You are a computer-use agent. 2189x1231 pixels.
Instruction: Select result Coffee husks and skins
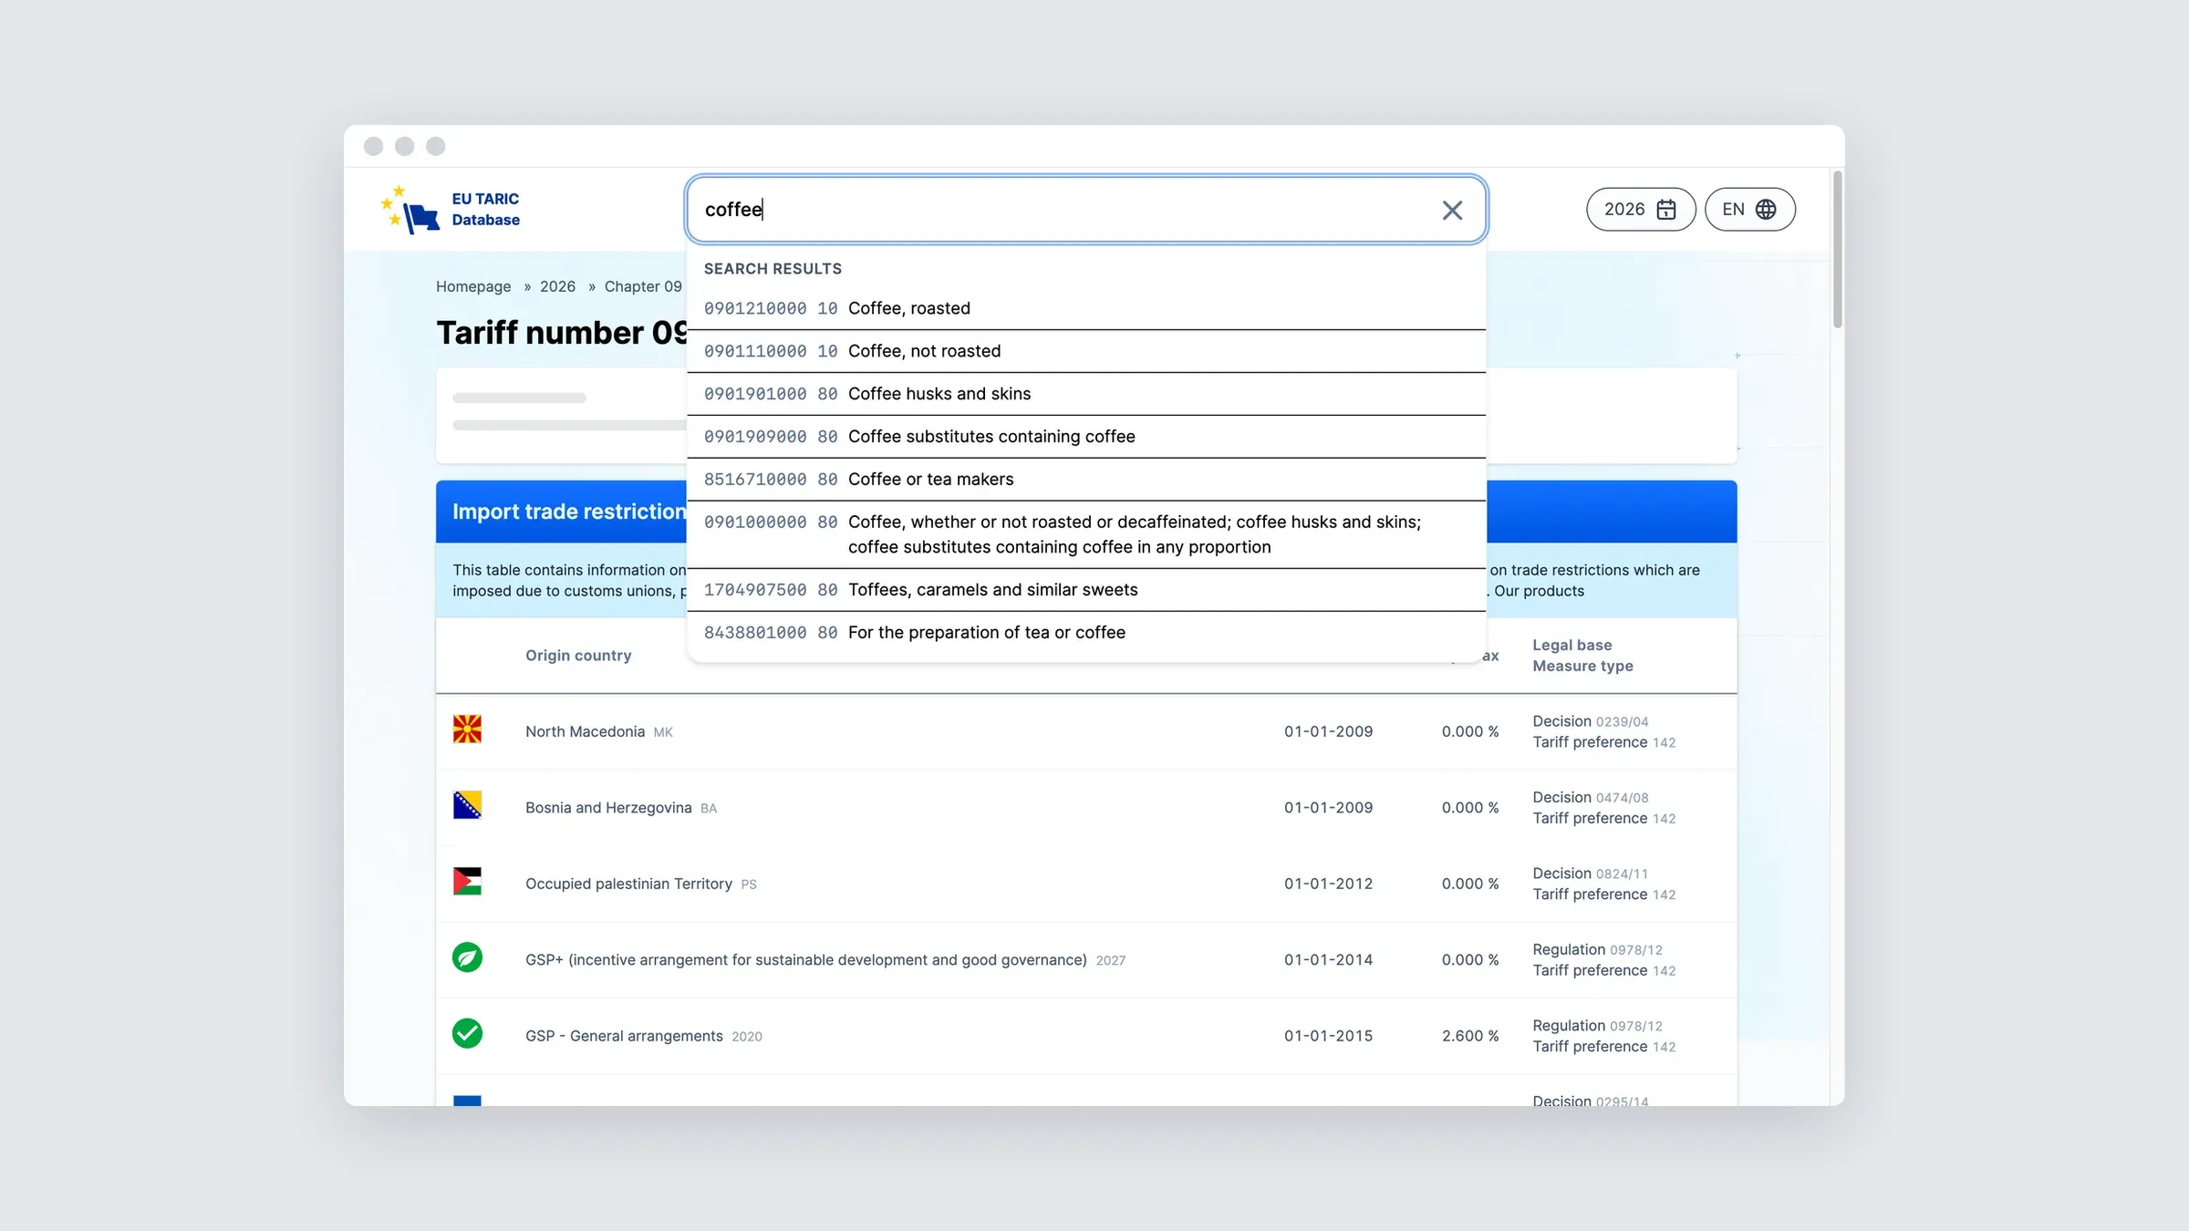tap(1085, 394)
